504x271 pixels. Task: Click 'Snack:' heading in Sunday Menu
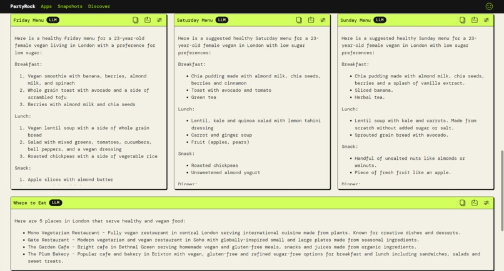pos(350,146)
